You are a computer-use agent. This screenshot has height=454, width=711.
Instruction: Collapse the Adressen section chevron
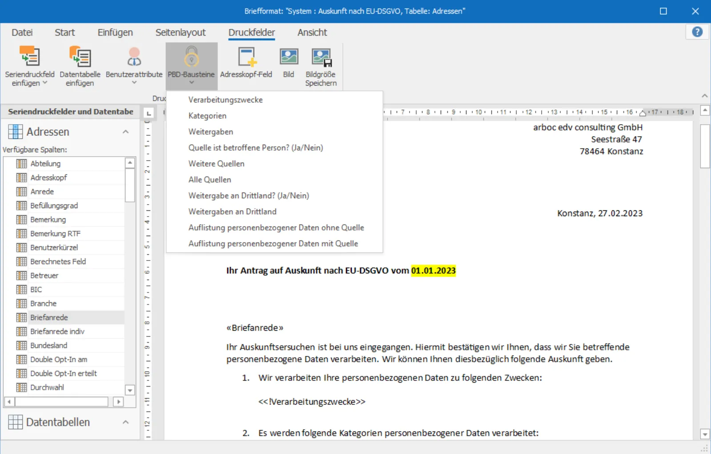126,132
